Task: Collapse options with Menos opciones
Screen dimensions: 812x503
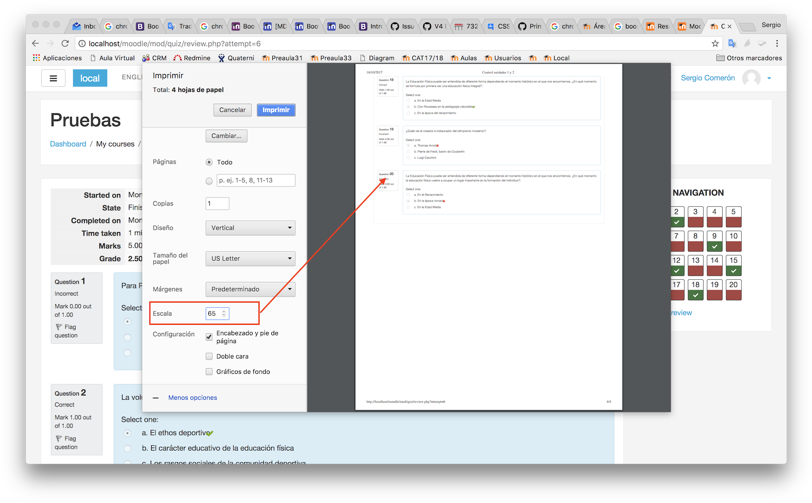Action: click(192, 398)
